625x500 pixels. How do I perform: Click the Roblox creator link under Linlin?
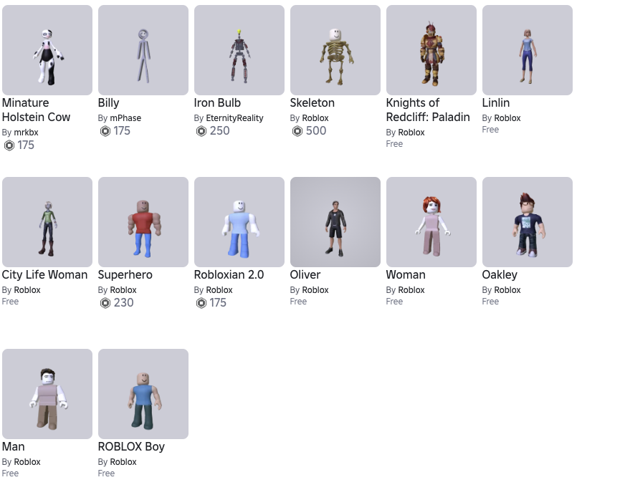tap(507, 118)
